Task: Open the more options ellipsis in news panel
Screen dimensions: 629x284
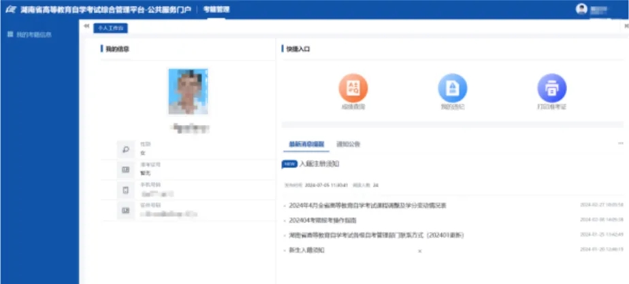Action: click(x=620, y=144)
